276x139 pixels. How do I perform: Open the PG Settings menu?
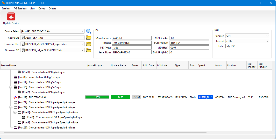pyautogui.click(x=20, y=9)
